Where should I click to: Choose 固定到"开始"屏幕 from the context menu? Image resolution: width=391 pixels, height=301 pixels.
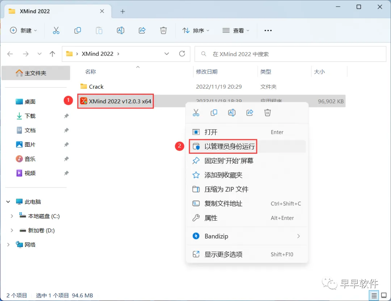pyautogui.click(x=247, y=161)
